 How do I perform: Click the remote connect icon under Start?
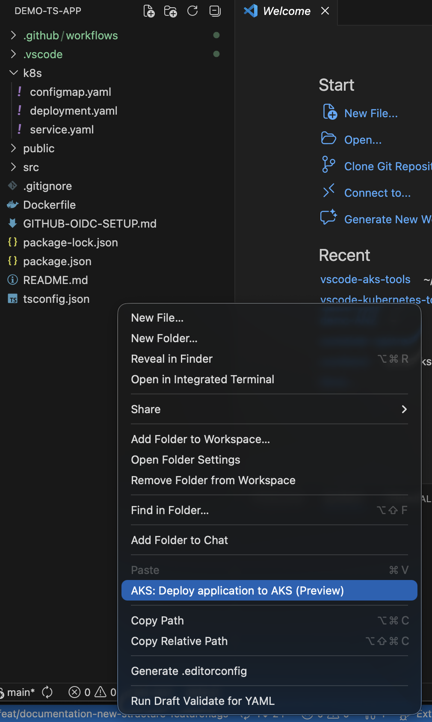click(328, 191)
